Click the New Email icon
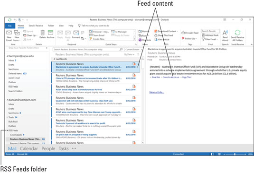Screen dimensions: 254x173 (x=9, y=35)
